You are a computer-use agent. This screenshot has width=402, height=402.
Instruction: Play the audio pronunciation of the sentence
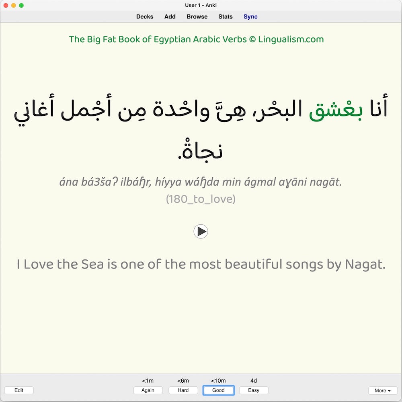pyautogui.click(x=201, y=231)
